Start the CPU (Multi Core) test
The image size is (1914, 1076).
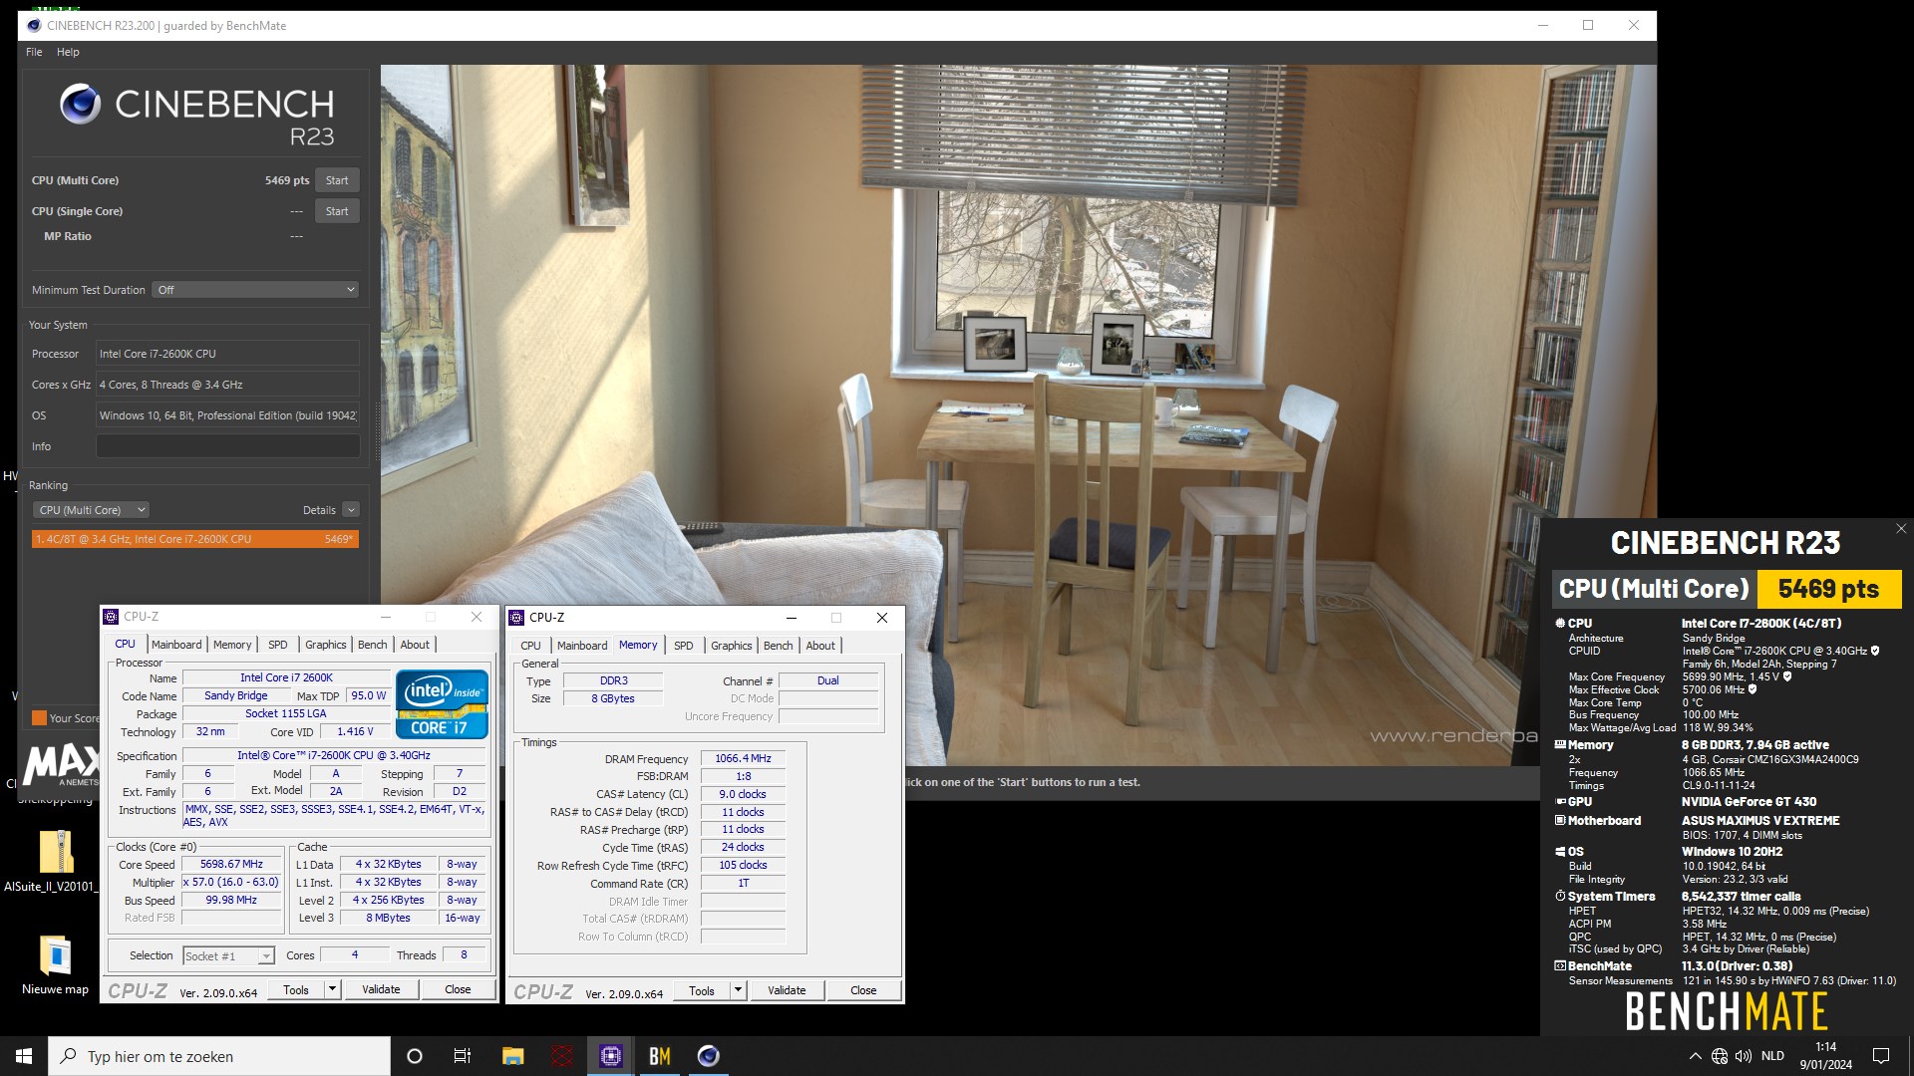337,180
